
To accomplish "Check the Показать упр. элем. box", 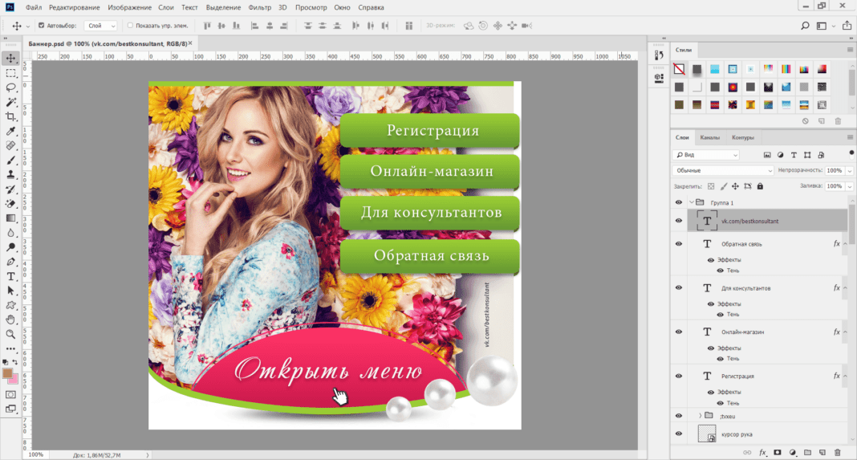I will (131, 26).
